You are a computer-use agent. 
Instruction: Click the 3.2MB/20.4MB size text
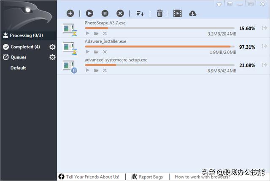[222, 34]
